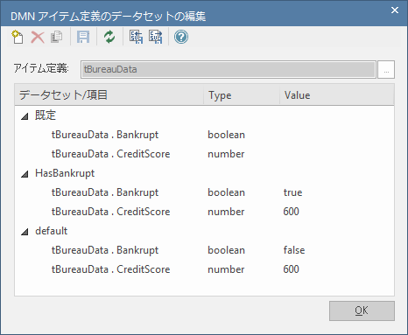408x335 pixels.
Task: Collapse the 既定 data set group
Action: coord(25,116)
